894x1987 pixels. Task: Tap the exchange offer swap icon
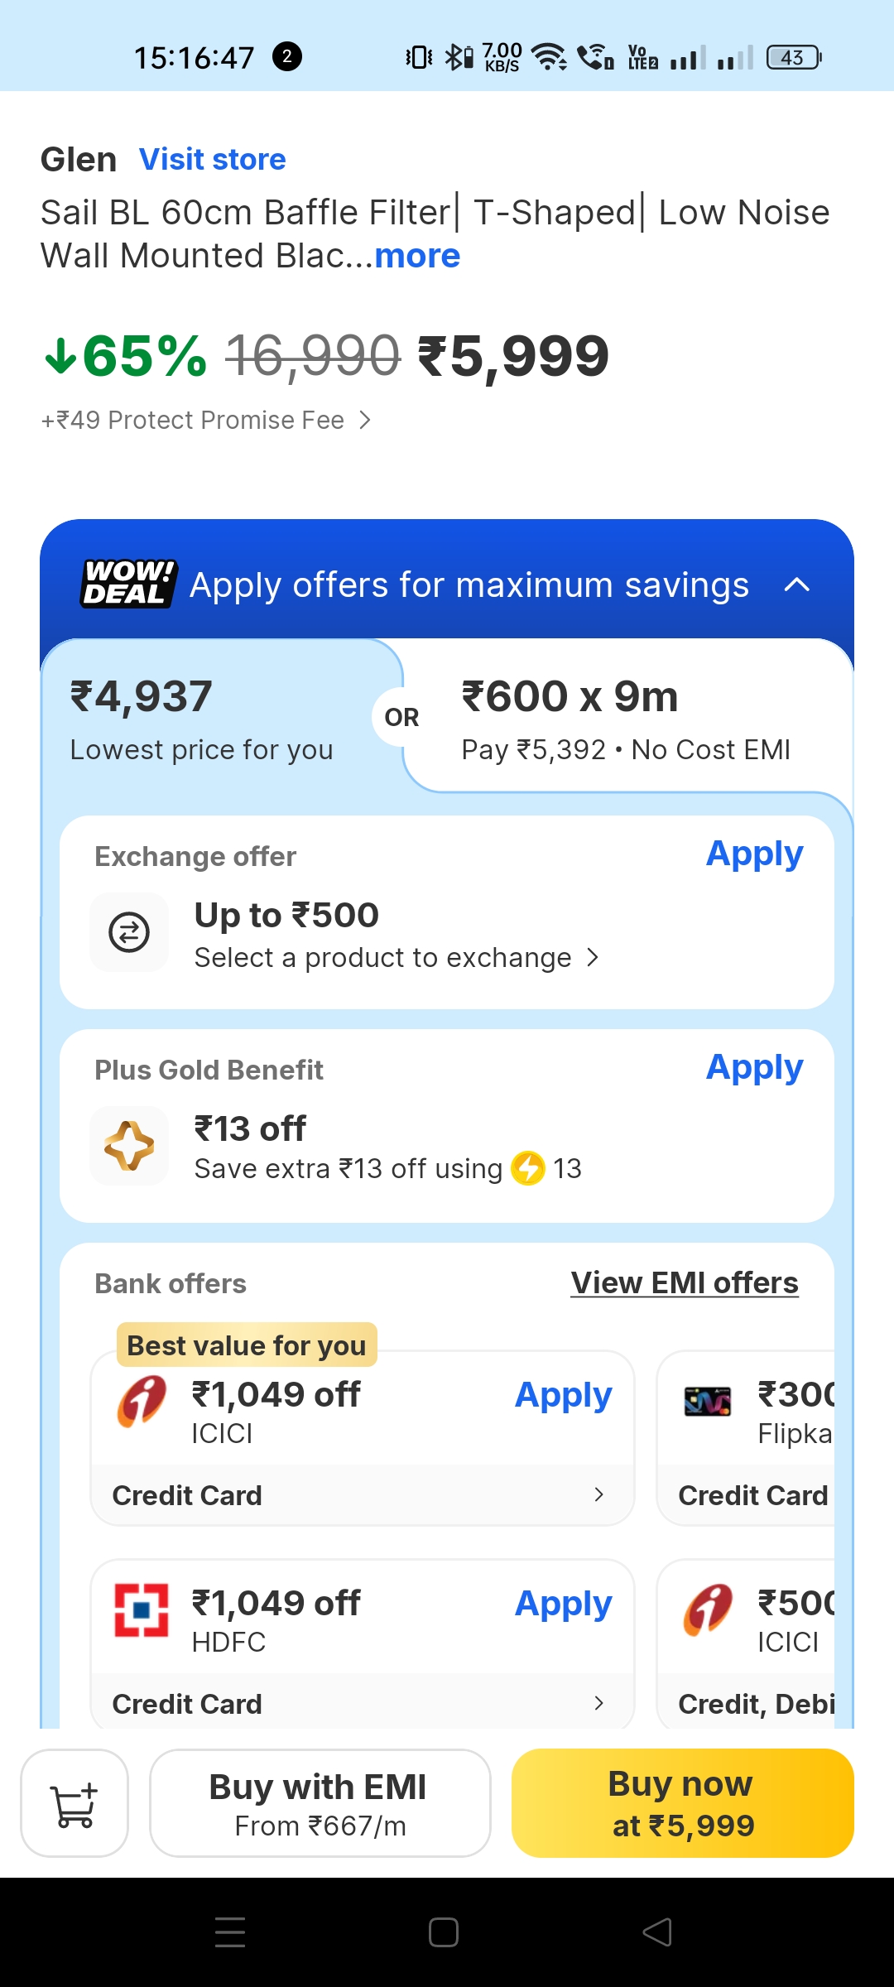tap(129, 932)
